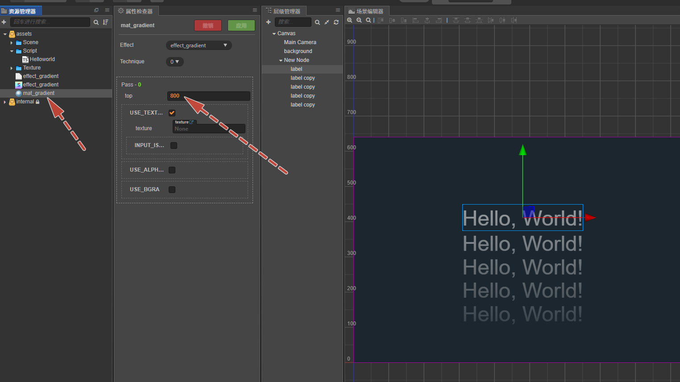680x382 pixels.
Task: Refresh the hierarchy panel
Action: (336, 22)
